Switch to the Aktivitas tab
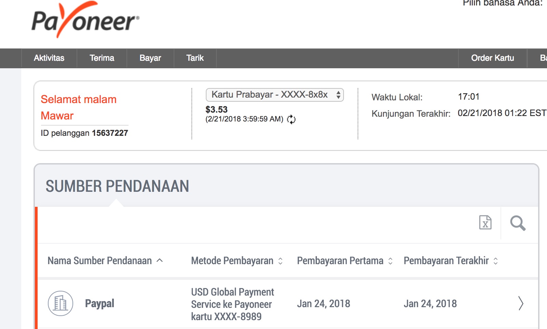 point(49,58)
